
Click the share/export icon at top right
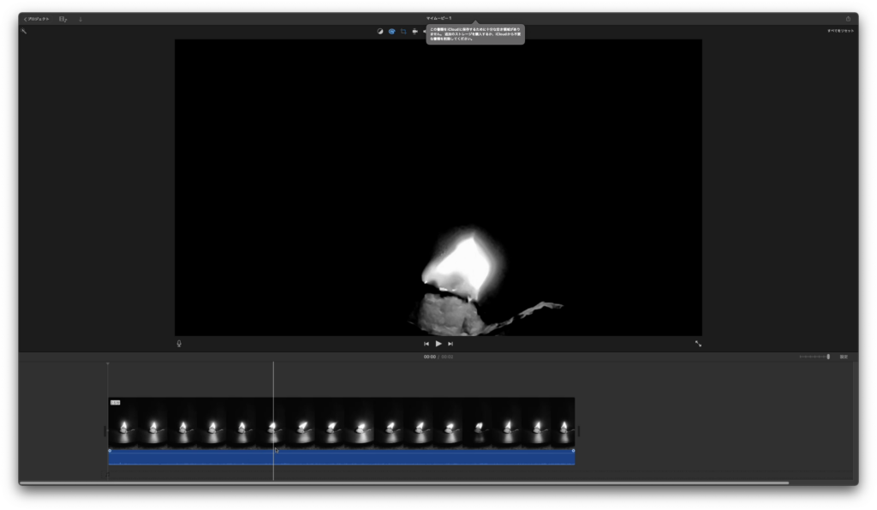click(848, 19)
